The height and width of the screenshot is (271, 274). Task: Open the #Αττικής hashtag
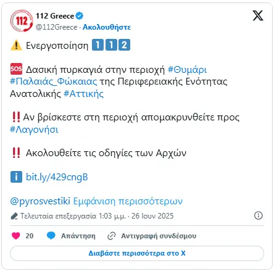coord(83,94)
